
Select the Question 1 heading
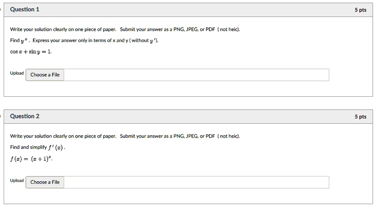coord(25,10)
